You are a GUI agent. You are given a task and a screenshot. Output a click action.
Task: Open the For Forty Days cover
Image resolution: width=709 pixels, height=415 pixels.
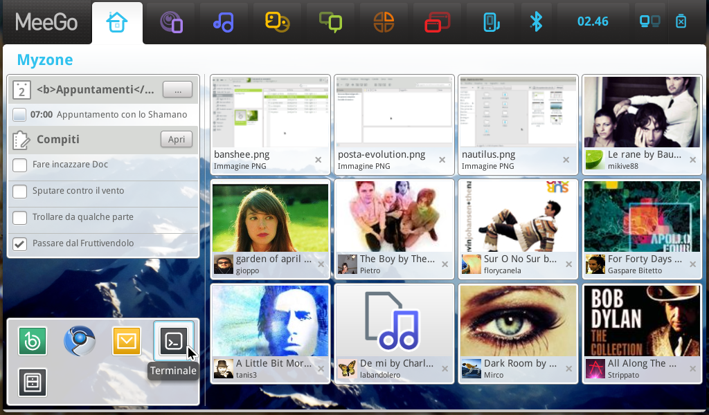click(642, 216)
